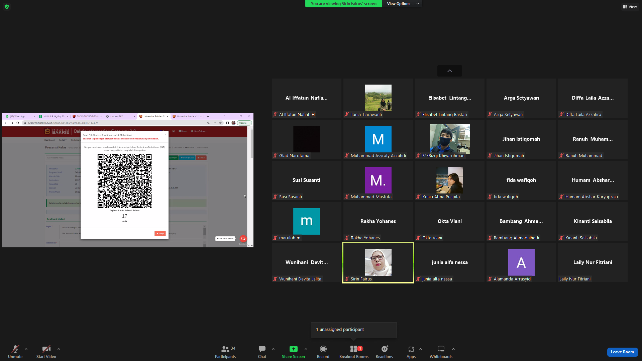This screenshot has width=642, height=361.
Task: Click the share page icon in address bar
Action: pos(214,123)
